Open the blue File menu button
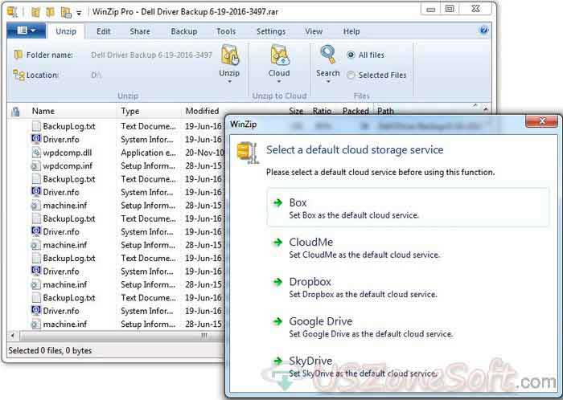 27,31
